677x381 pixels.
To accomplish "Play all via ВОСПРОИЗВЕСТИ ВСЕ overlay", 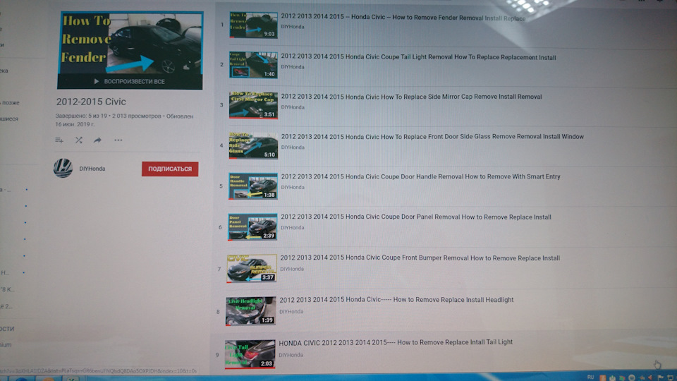I will pyautogui.click(x=130, y=81).
